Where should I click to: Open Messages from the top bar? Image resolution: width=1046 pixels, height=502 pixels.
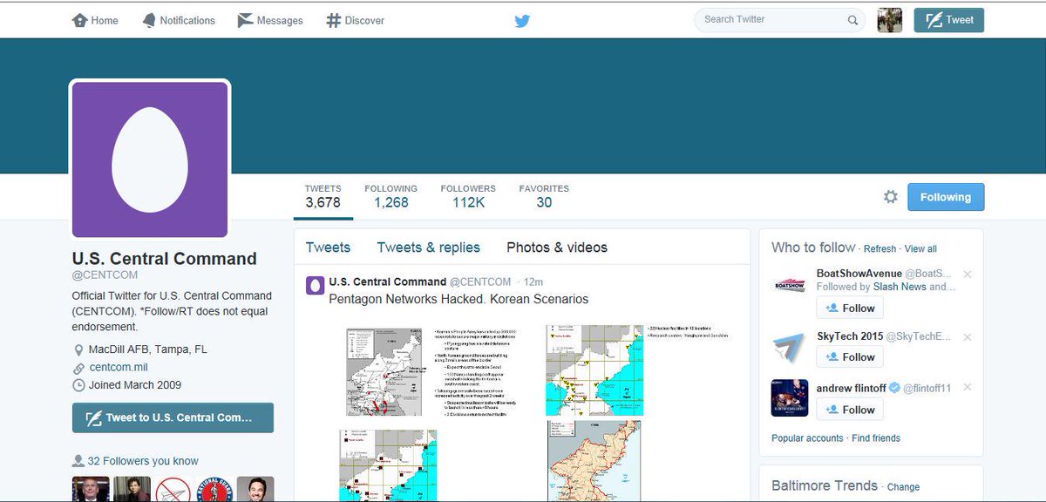pos(270,20)
